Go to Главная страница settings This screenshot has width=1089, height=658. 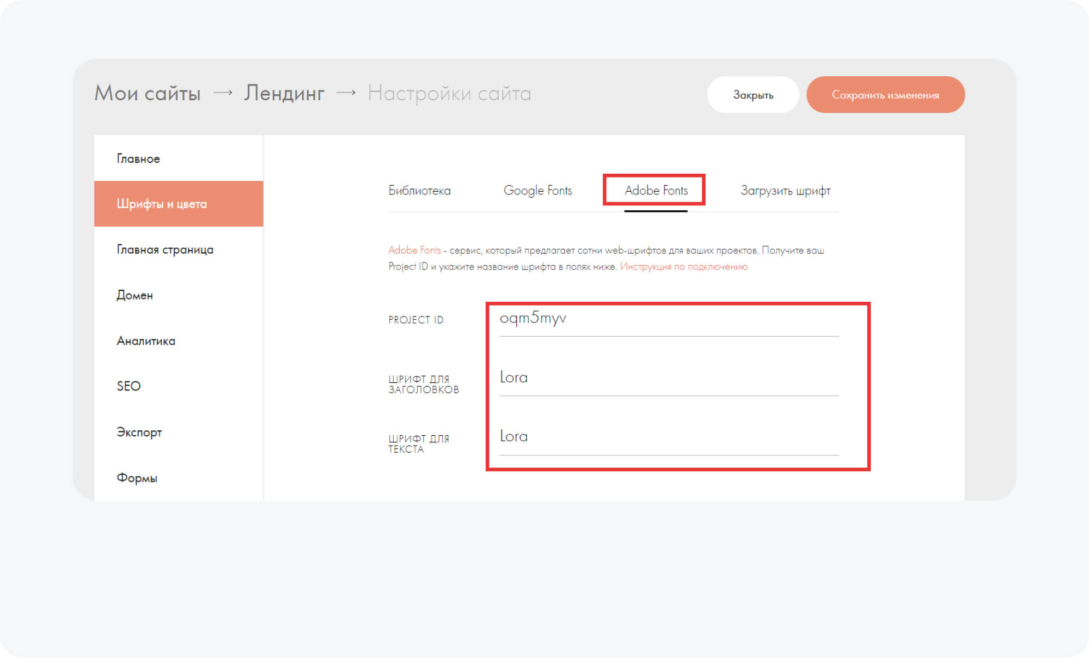[165, 249]
